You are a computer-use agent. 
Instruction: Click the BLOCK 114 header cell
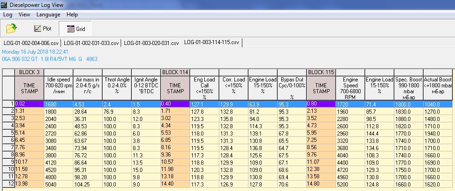(x=175, y=72)
